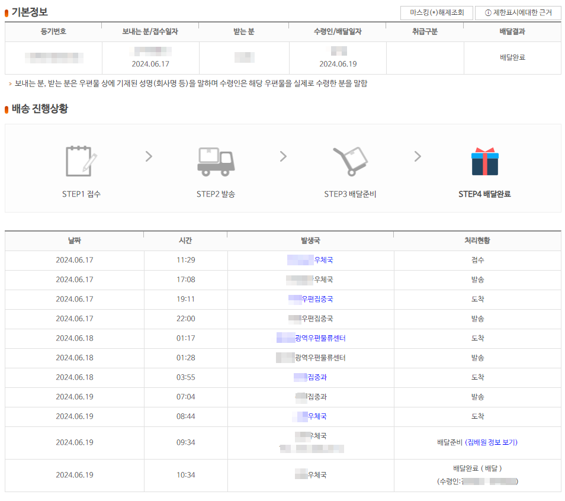
Task: Click the arrow between STEP2 and STEP3
Action: click(282, 157)
